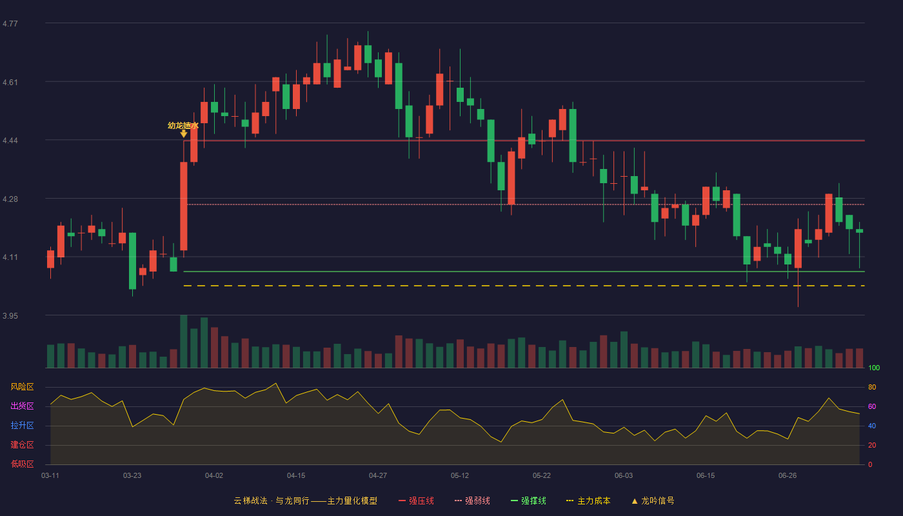The height and width of the screenshot is (516, 903).
Task: Select the 出货区 zone label
Action: (22, 406)
